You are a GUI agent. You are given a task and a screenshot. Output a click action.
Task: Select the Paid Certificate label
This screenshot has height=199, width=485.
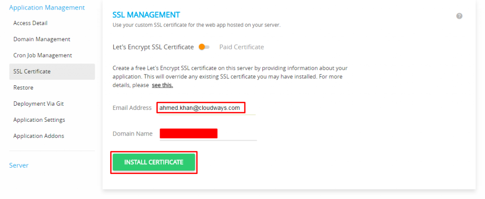click(242, 47)
